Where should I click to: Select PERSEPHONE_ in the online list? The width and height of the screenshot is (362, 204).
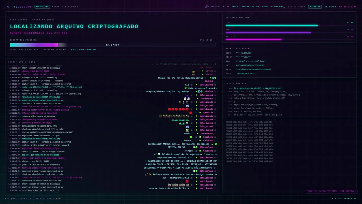[278, 7]
